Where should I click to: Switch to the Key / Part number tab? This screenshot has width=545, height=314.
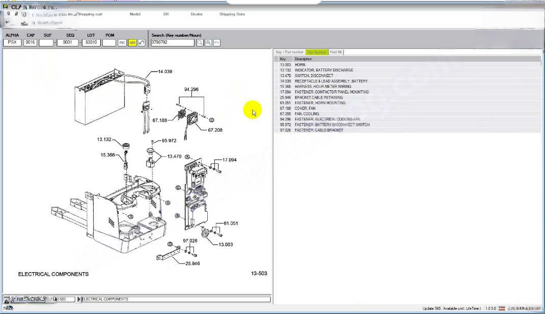[290, 52]
